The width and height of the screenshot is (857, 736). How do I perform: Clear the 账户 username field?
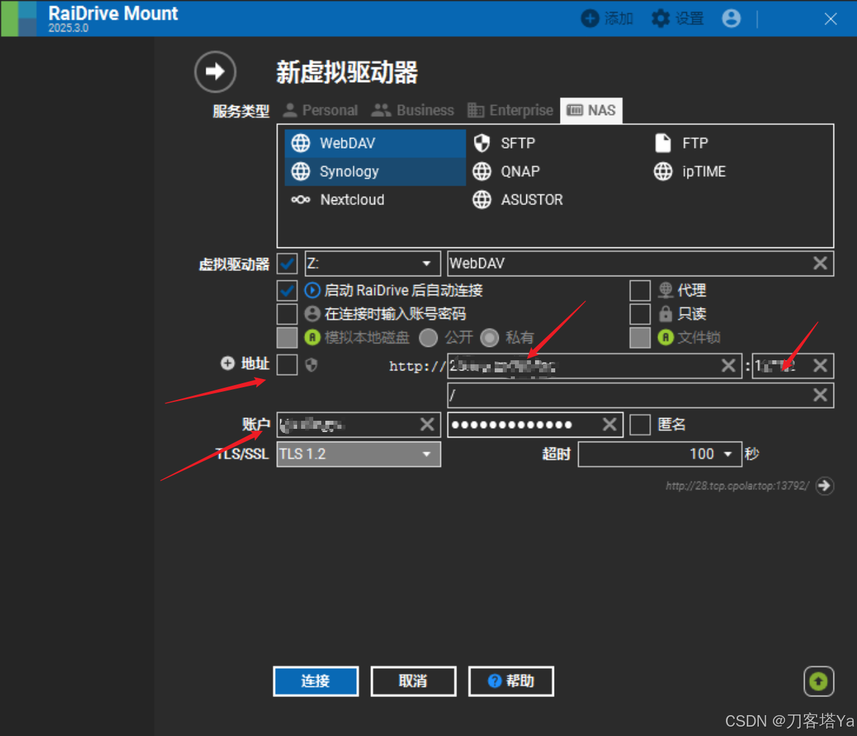427,424
